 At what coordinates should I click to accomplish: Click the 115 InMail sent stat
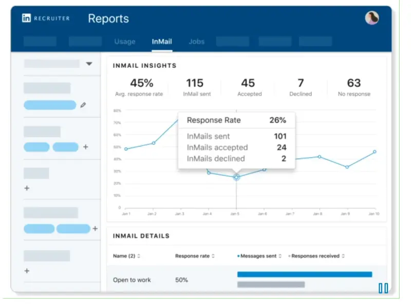pos(195,87)
